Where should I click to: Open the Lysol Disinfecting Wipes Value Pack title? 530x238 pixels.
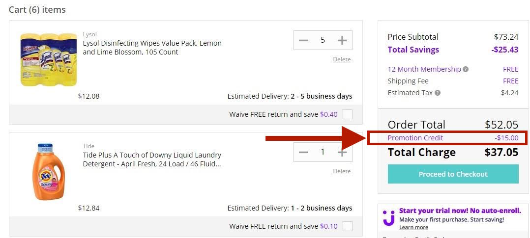(x=152, y=48)
